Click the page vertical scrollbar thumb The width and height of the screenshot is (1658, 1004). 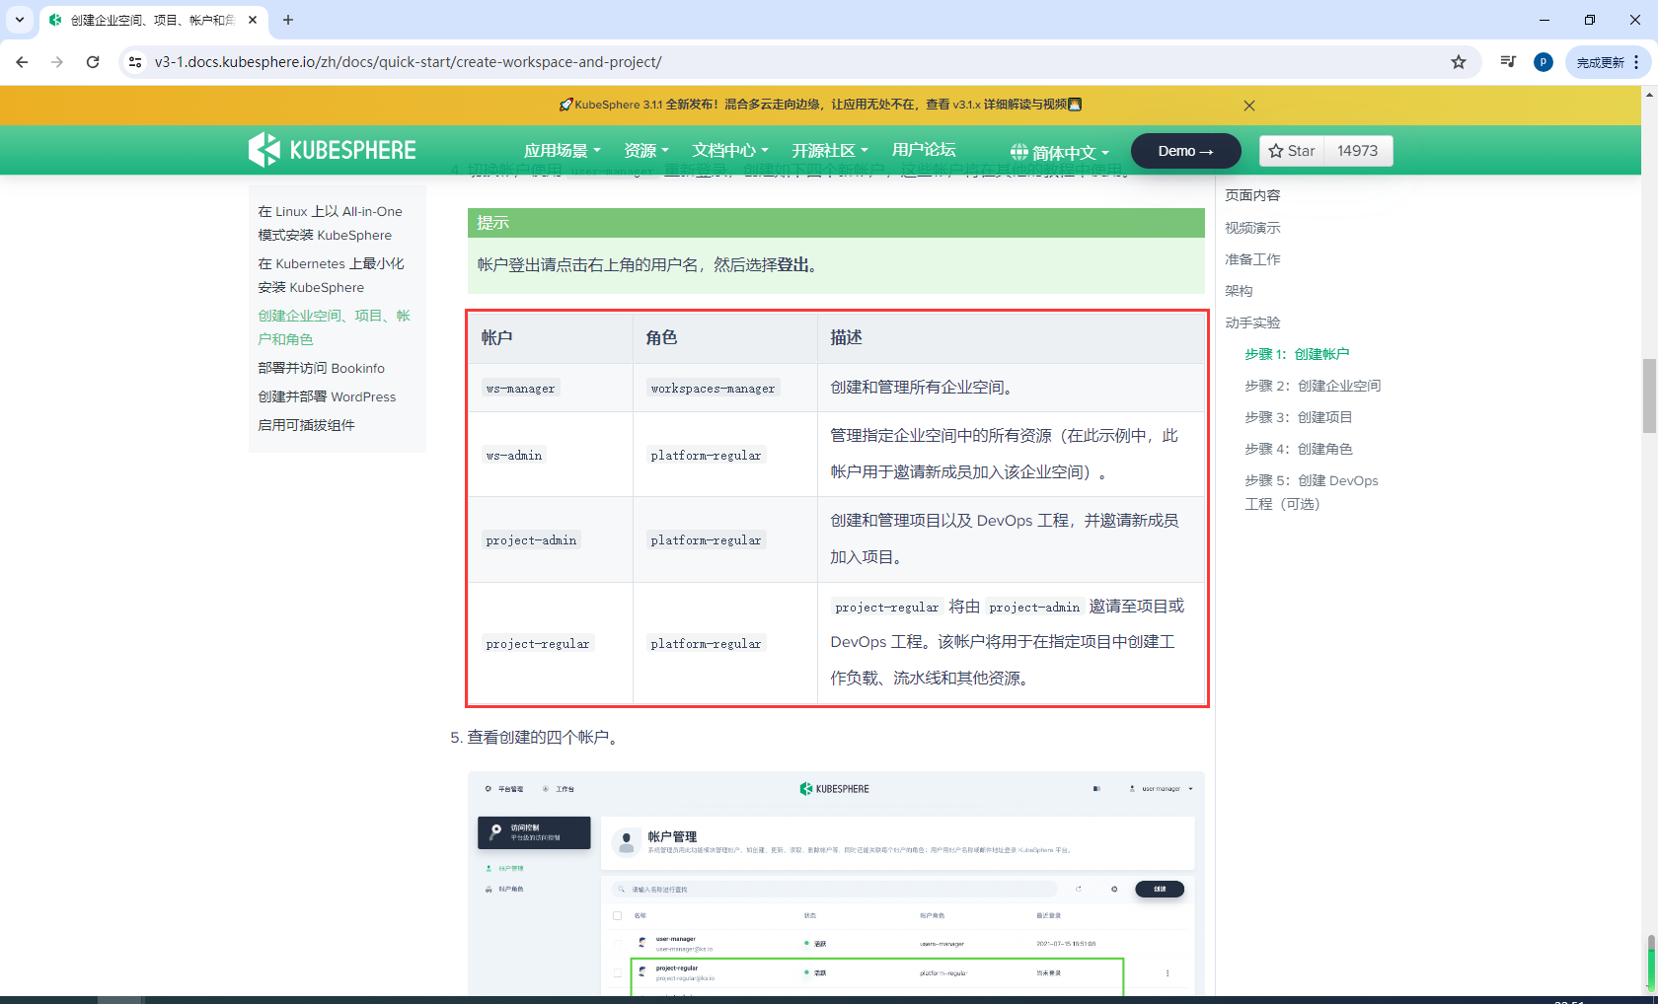(1649, 396)
